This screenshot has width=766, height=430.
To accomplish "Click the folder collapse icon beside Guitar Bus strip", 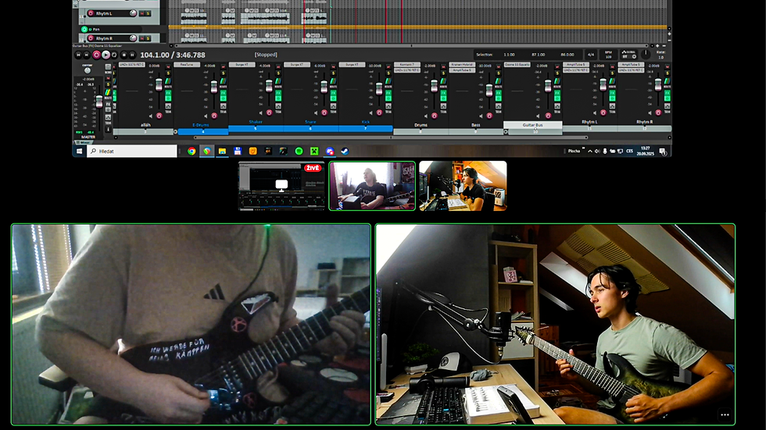I will click(x=506, y=132).
